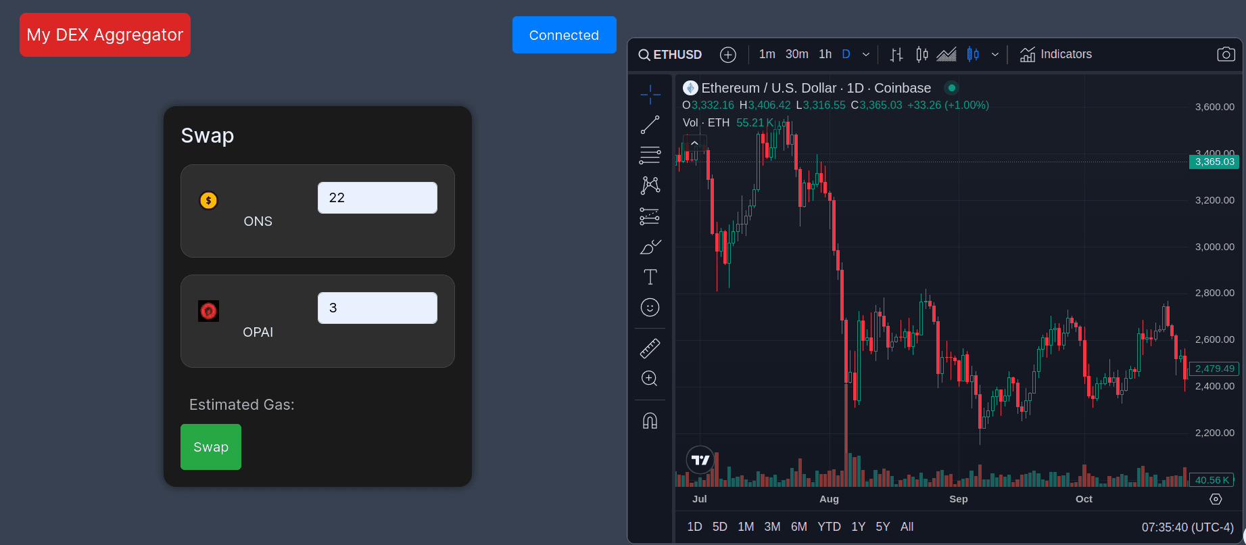Toggle the magnet snap mode

pos(650,421)
